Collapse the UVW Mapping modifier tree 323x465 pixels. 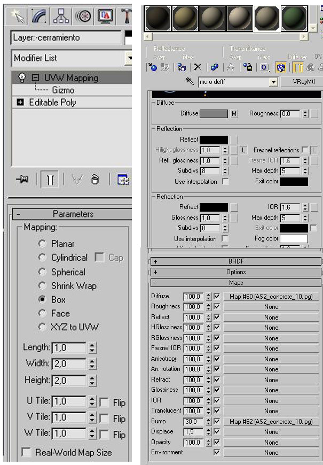(x=36, y=77)
